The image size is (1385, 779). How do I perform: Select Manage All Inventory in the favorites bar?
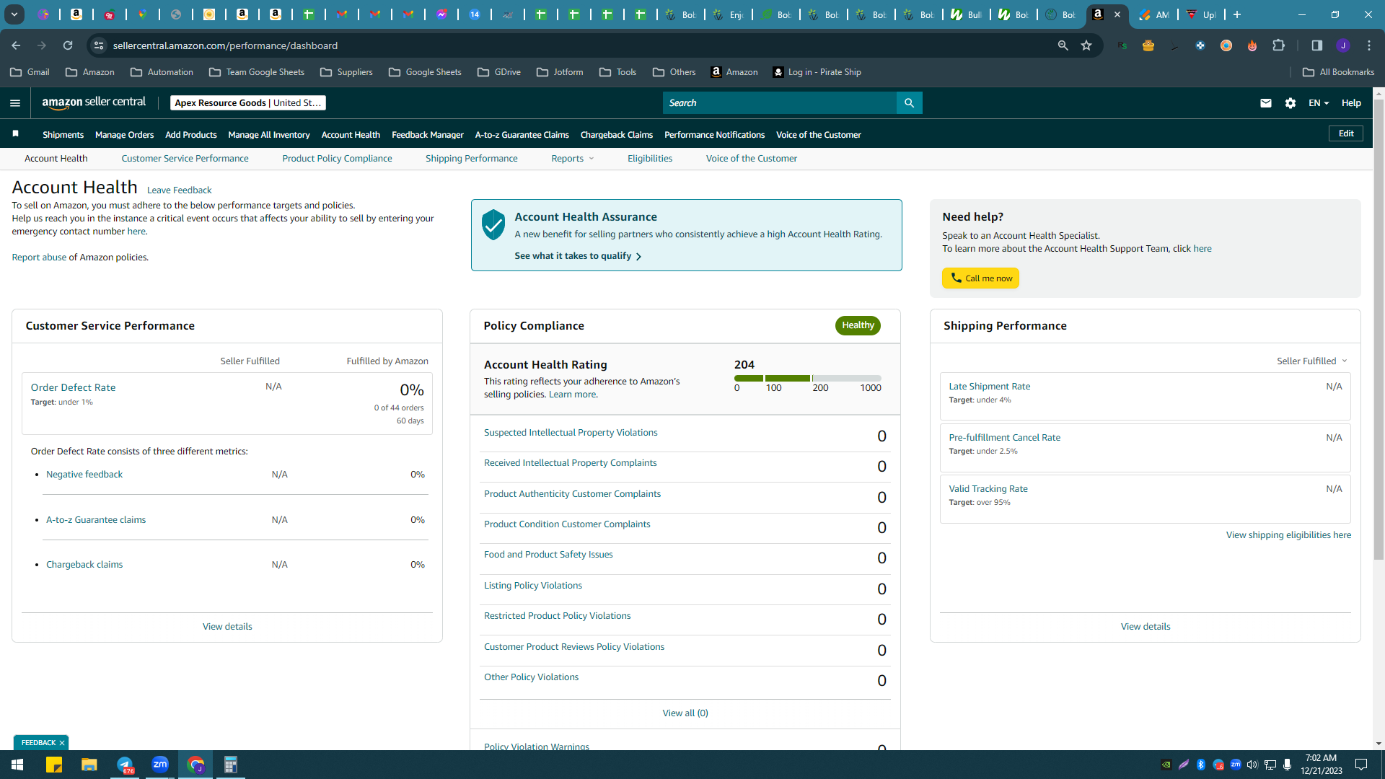(269, 135)
